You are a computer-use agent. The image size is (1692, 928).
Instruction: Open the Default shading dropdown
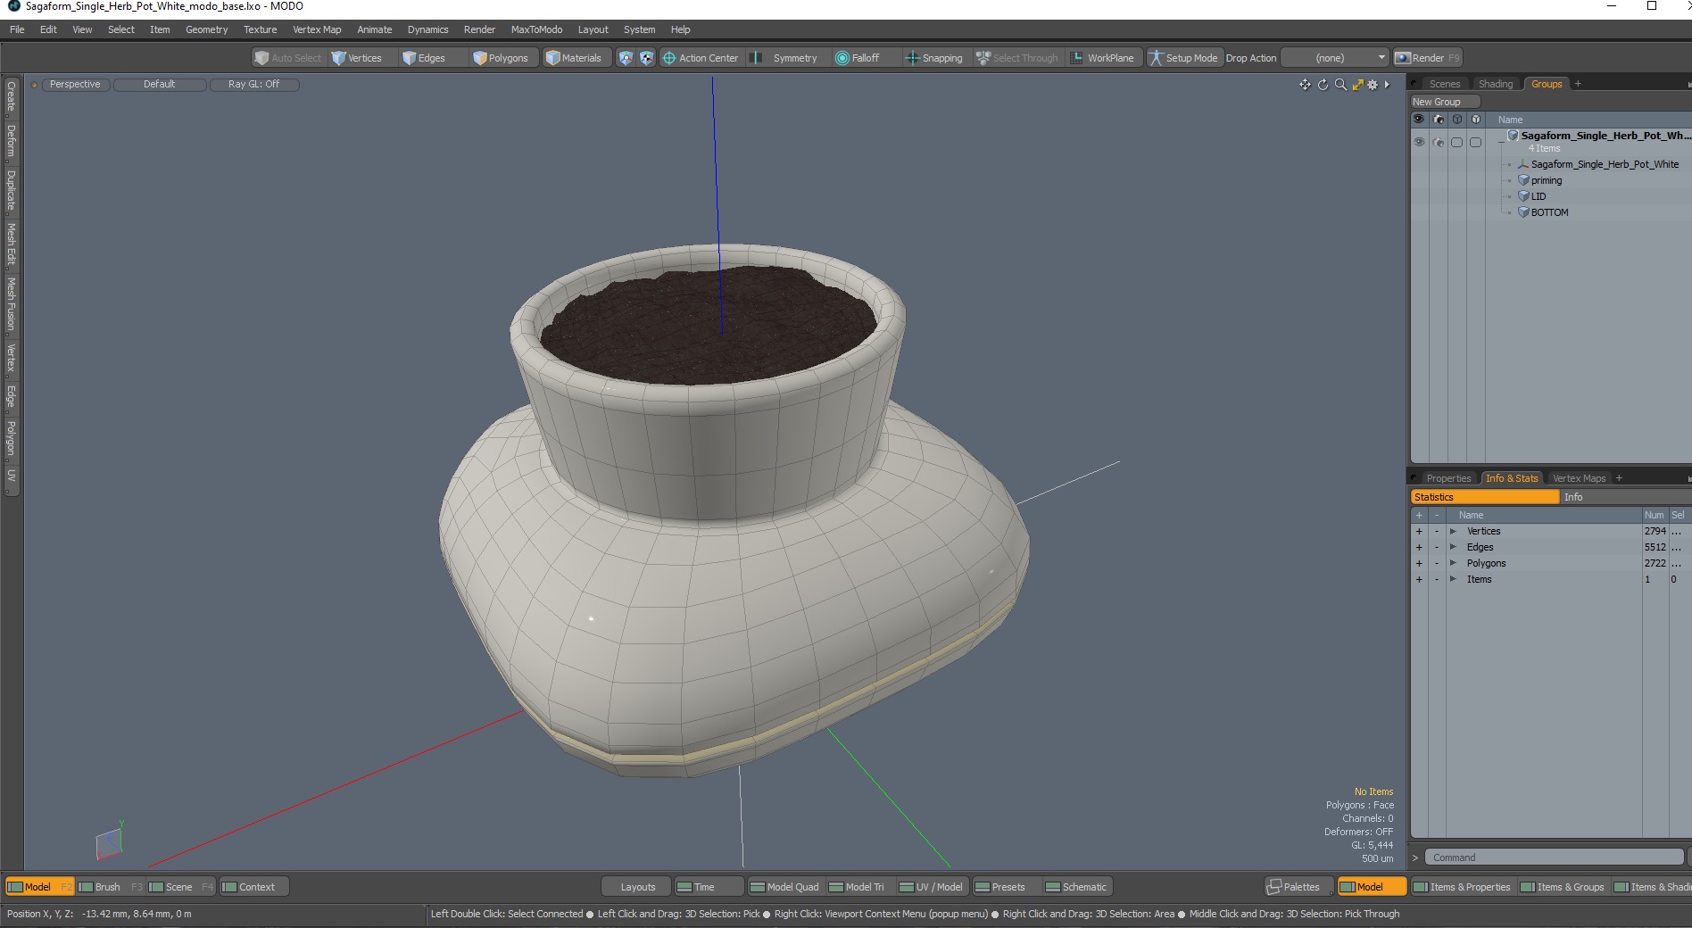coord(160,84)
